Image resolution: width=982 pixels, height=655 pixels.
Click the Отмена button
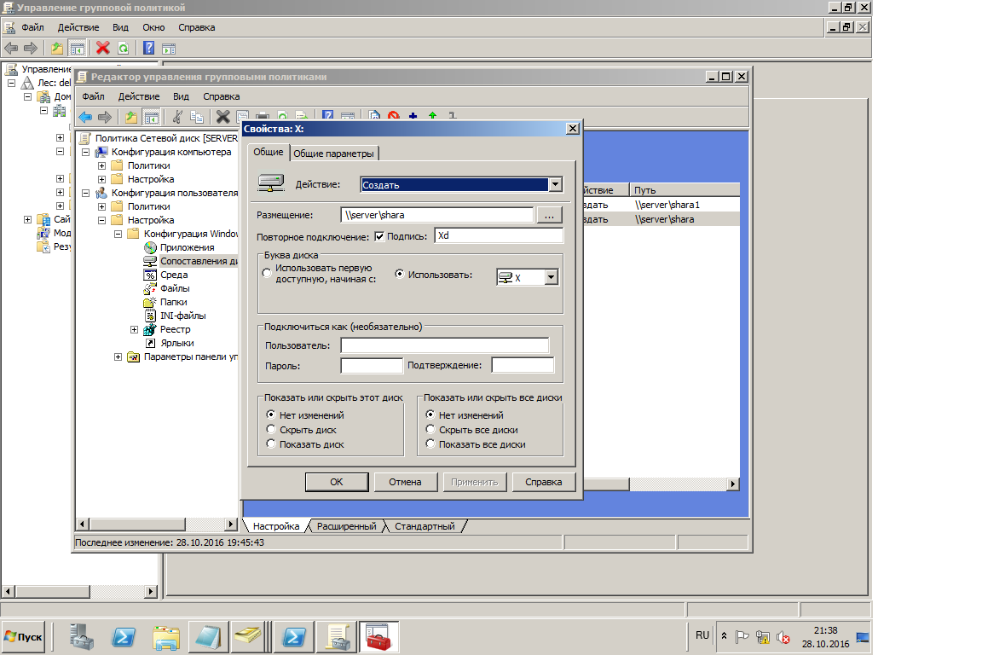tap(405, 482)
